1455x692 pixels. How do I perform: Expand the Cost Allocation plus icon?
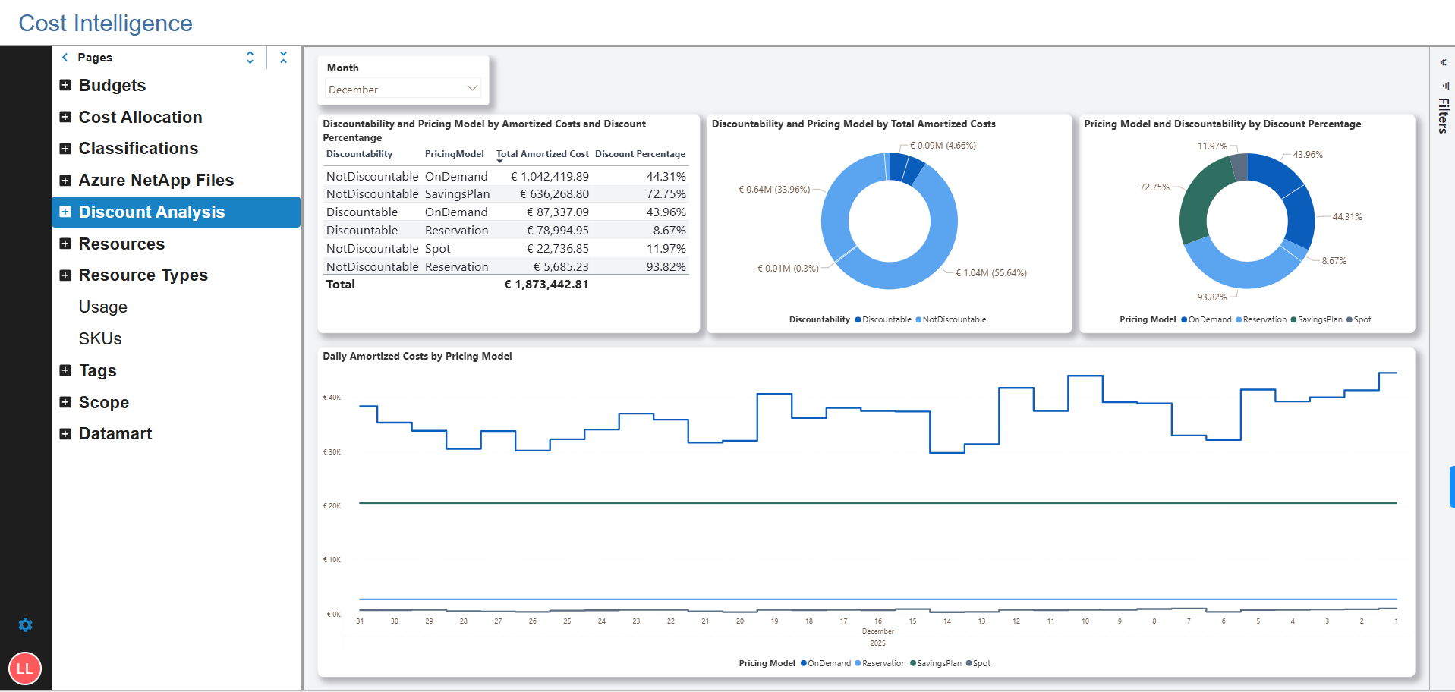[x=65, y=117]
